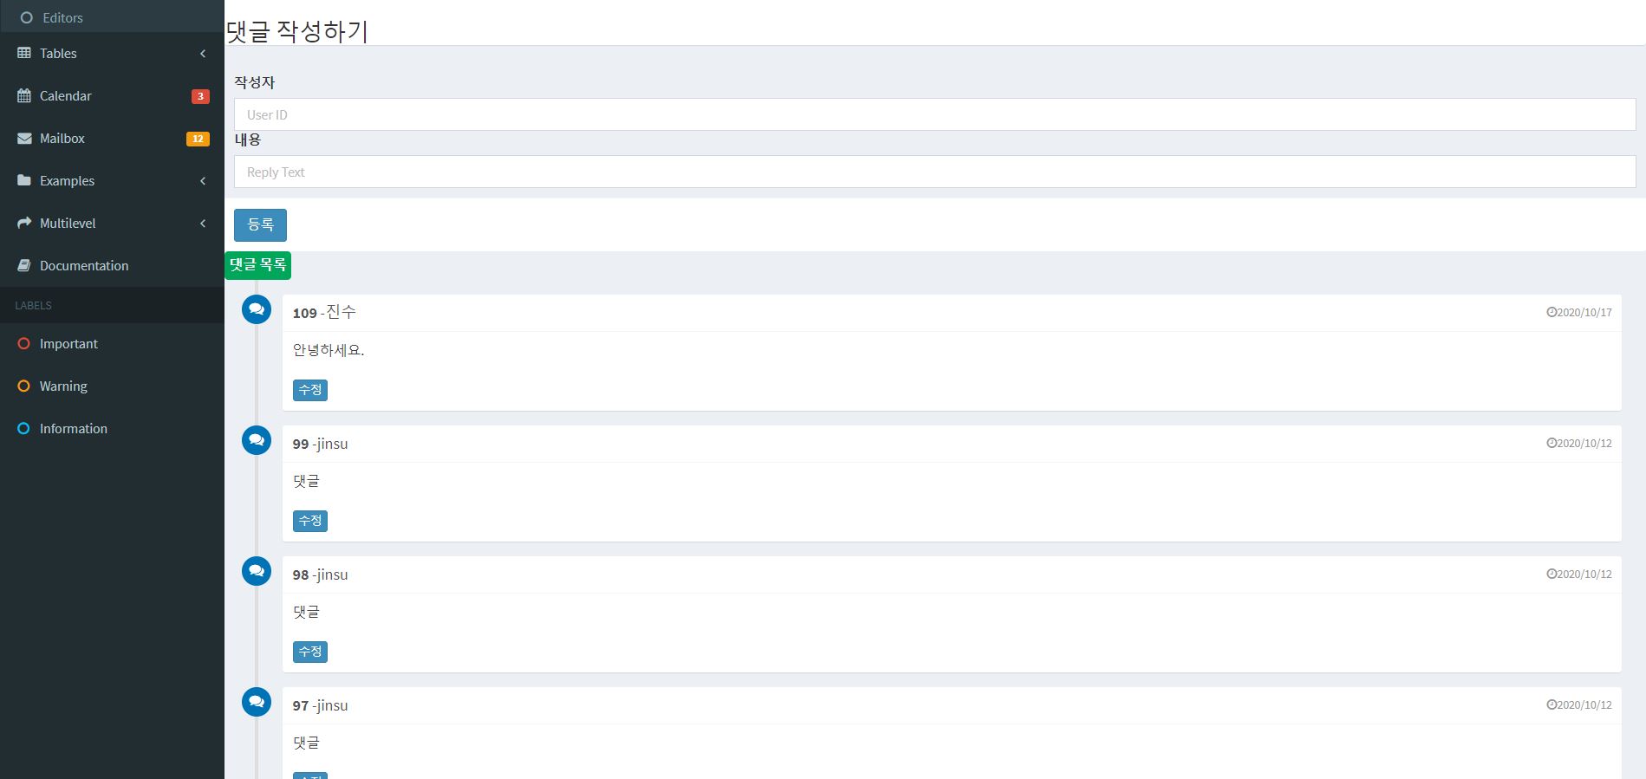This screenshot has height=779, width=1646.
Task: Click the Examples folder icon
Action: click(23, 180)
